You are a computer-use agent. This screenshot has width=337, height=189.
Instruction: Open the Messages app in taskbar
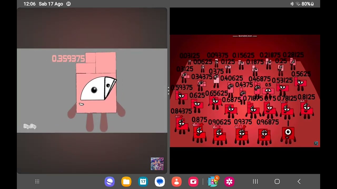point(160,181)
